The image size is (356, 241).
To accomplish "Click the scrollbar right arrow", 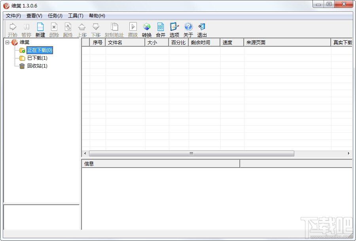I will (349, 153).
